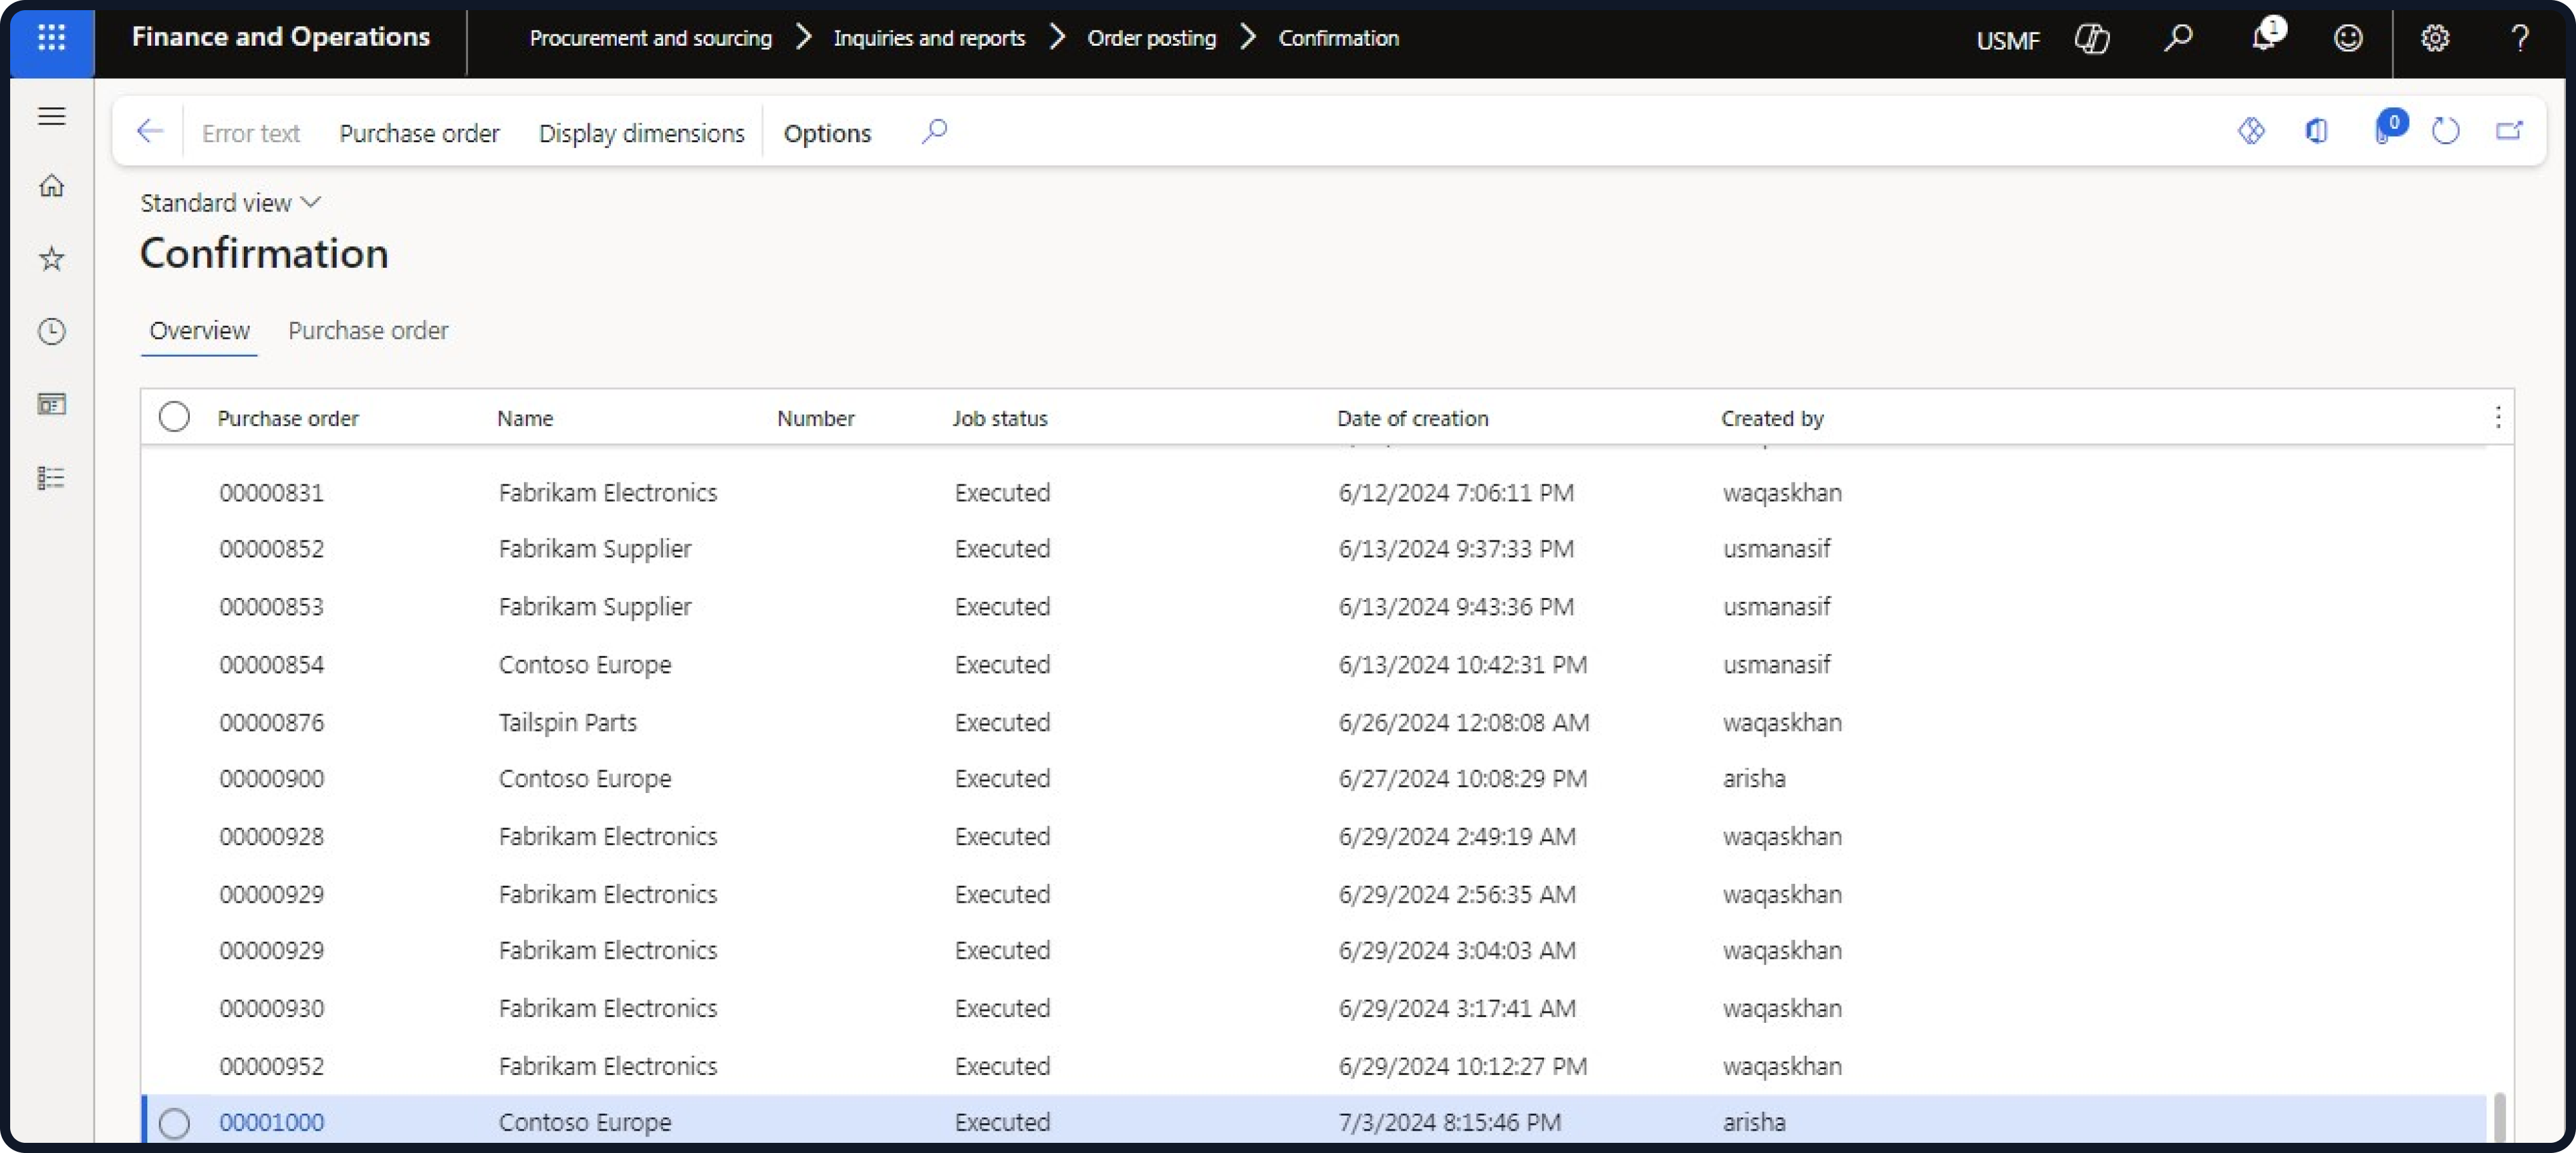Click date 6/29/2024 3:04:03 AM cell
Screen dimensions: 2576x1153
click(x=1456, y=951)
